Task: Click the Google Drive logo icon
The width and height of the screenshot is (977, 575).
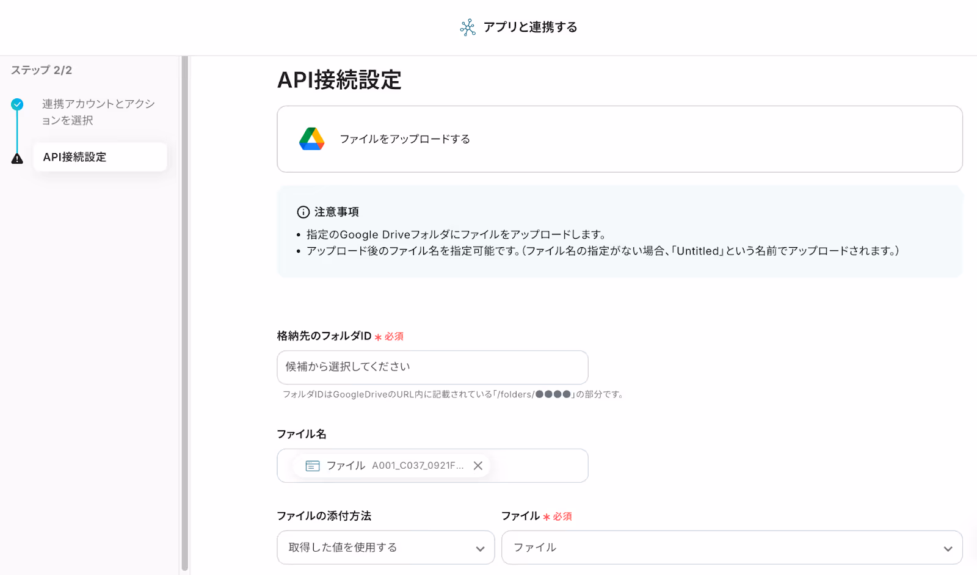Action: tap(311, 139)
